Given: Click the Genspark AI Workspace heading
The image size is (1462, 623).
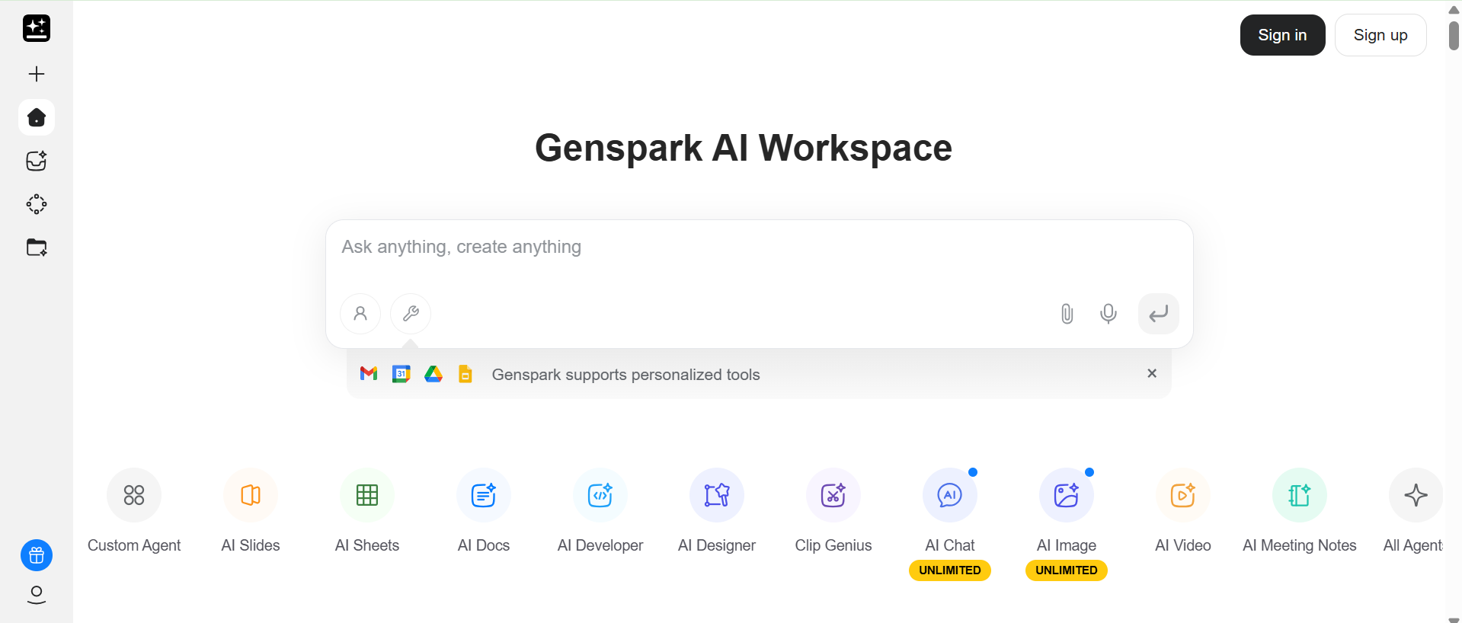Looking at the screenshot, I should tap(744, 148).
